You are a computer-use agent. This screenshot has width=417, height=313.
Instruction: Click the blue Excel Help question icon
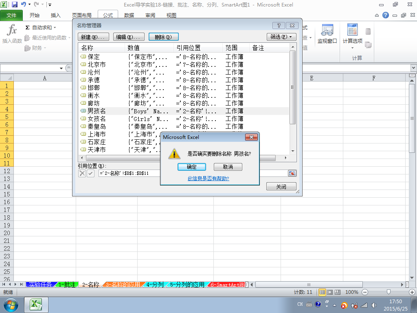385,15
